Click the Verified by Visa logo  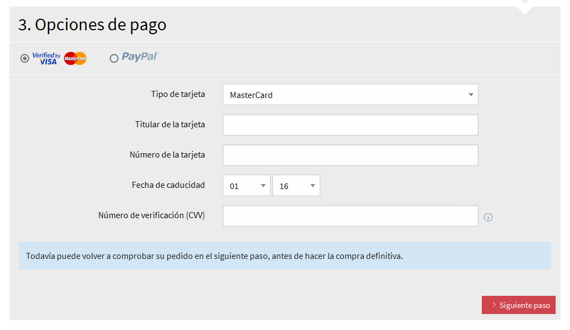46,58
